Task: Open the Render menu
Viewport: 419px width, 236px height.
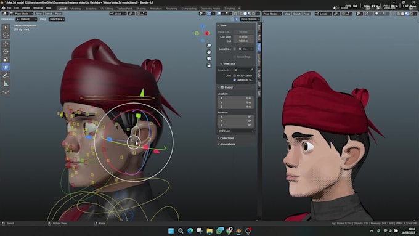Action: (x=26, y=8)
